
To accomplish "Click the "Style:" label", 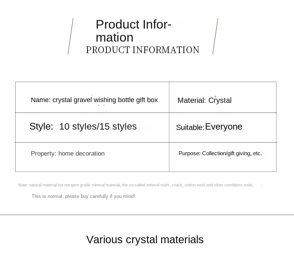I will coord(41,126).
